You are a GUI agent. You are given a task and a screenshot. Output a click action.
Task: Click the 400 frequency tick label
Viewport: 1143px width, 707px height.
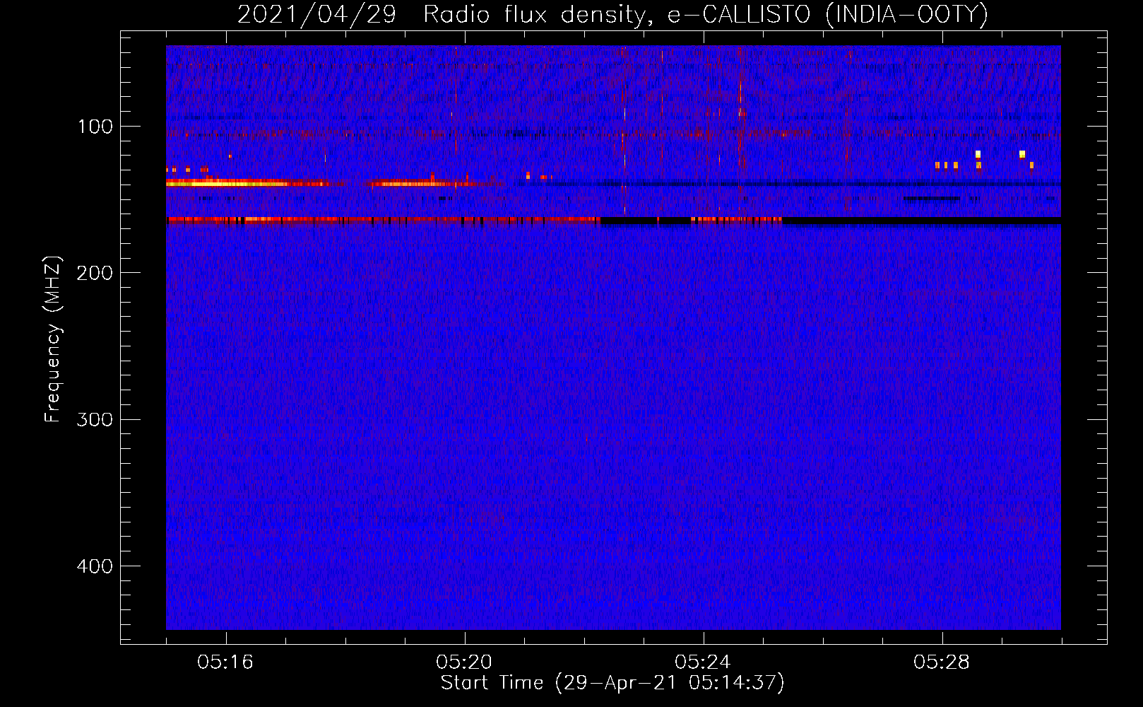(94, 566)
